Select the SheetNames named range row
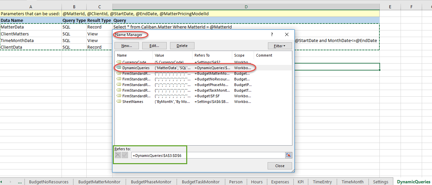The image size is (432, 185). tap(133, 102)
